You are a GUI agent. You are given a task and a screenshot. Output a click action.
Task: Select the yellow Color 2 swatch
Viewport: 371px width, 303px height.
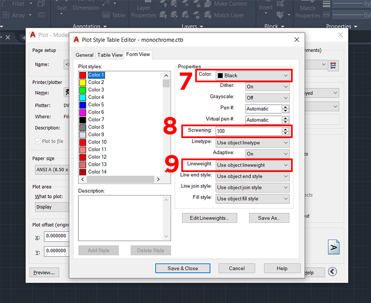(x=83, y=82)
